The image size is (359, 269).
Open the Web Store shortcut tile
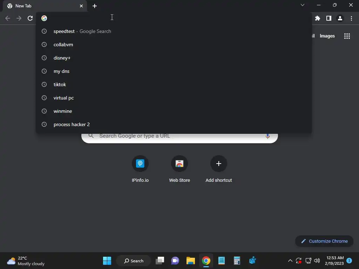point(179,169)
